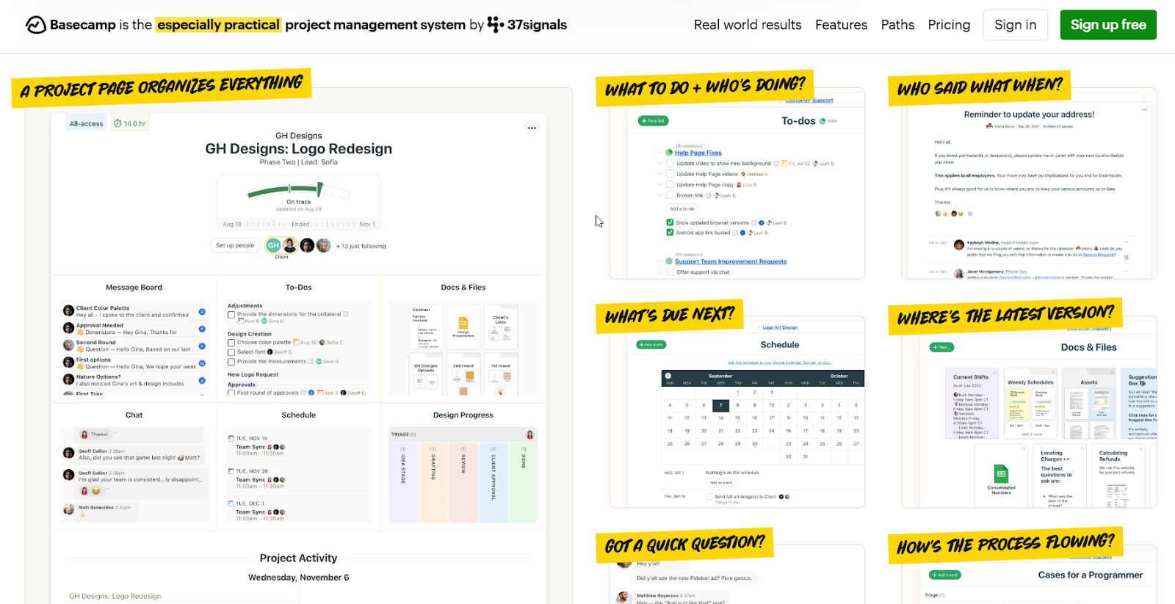Click the 37signals logo icon

[x=496, y=25]
